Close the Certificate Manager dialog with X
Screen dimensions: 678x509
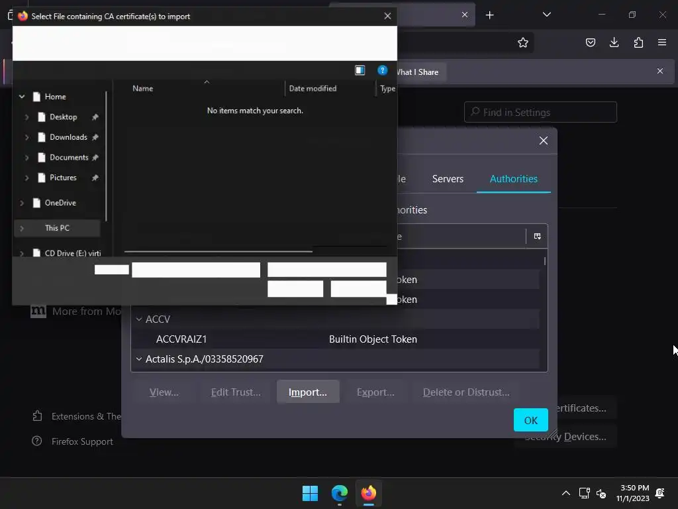(x=544, y=141)
